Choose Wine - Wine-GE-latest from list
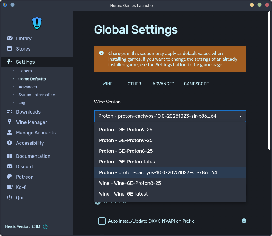Viewport: 272px width, 236px height. pos(123,194)
